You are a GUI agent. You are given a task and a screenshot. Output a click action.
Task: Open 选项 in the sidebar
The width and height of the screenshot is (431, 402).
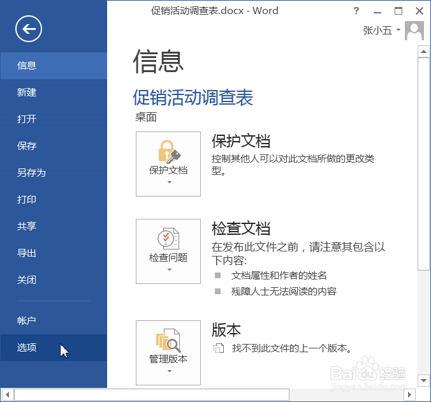[54, 348]
